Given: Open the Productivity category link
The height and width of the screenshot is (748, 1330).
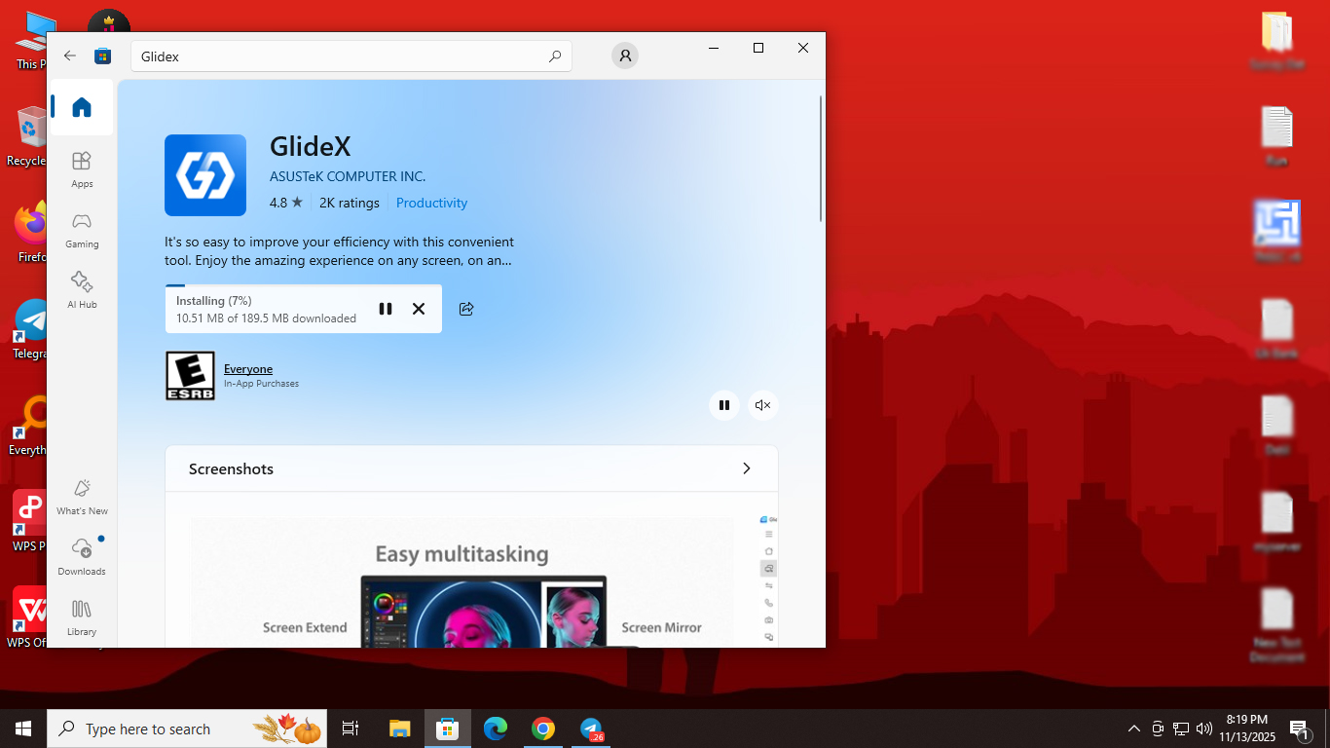Looking at the screenshot, I should [431, 203].
